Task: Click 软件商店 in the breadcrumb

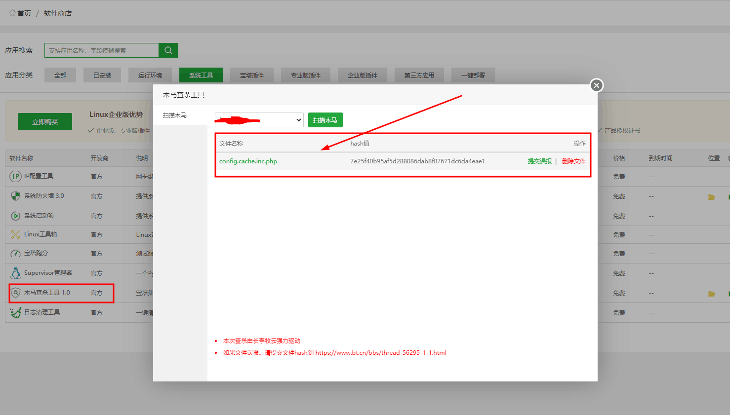Action: [x=58, y=13]
